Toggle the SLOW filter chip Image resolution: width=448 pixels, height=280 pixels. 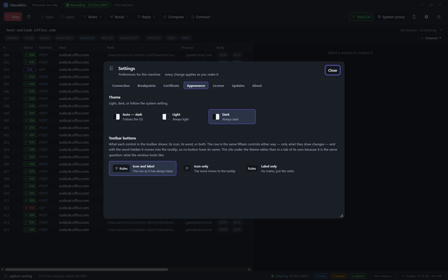click(x=29, y=38)
